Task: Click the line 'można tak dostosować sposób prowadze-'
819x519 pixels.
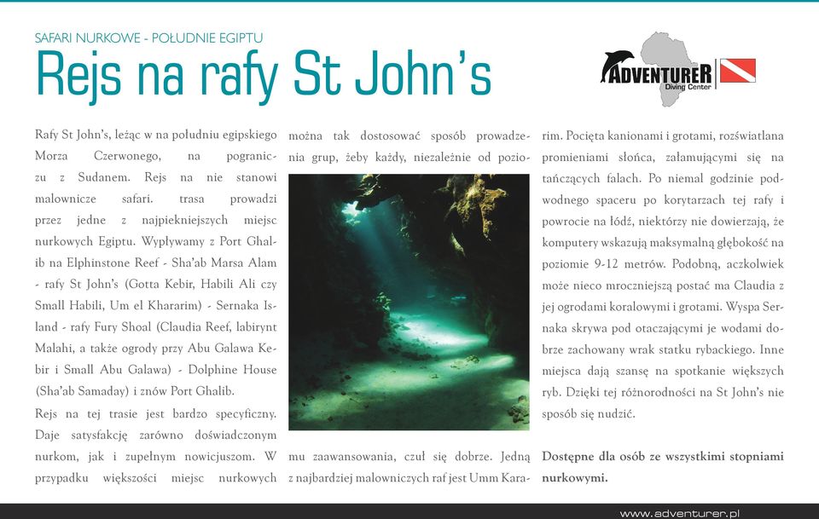Action: 409,136
